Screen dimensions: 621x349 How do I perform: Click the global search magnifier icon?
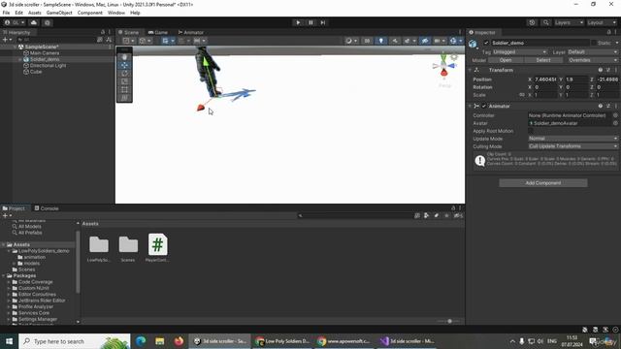coord(545,22)
